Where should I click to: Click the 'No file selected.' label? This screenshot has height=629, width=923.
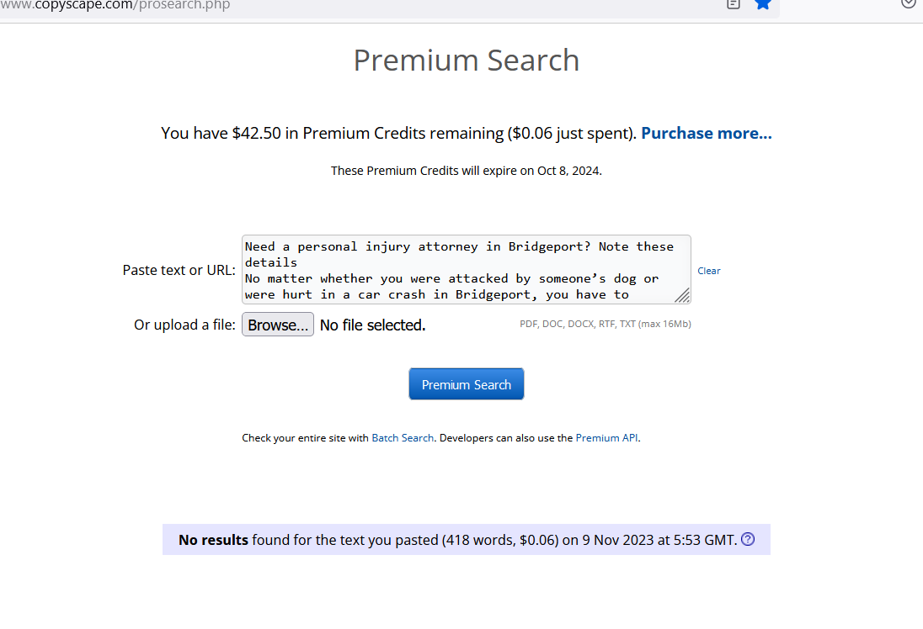click(372, 325)
